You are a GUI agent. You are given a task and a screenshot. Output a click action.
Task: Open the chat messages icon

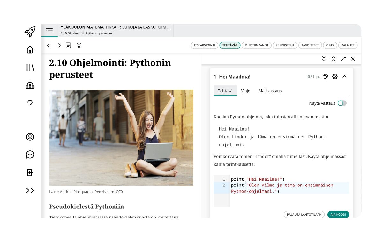pyautogui.click(x=30, y=155)
